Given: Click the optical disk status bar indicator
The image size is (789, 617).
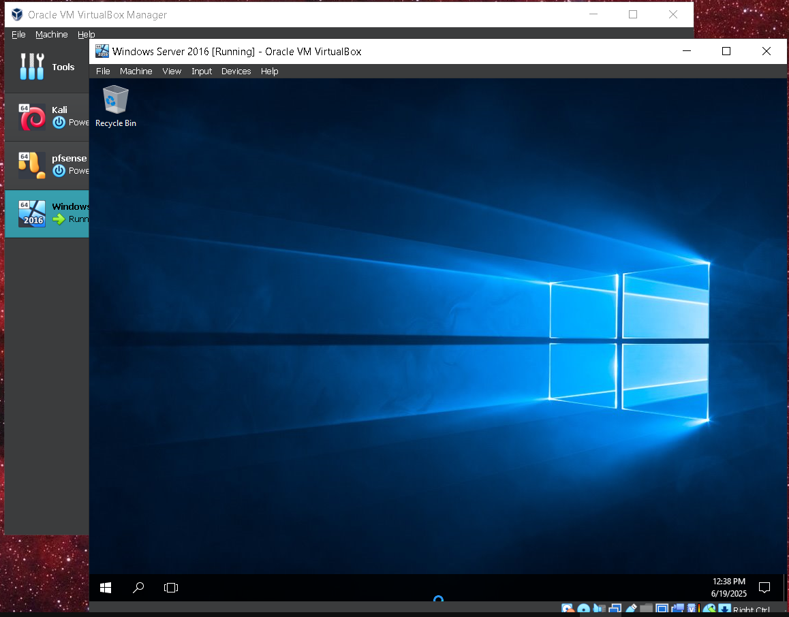Looking at the screenshot, I should 584,608.
